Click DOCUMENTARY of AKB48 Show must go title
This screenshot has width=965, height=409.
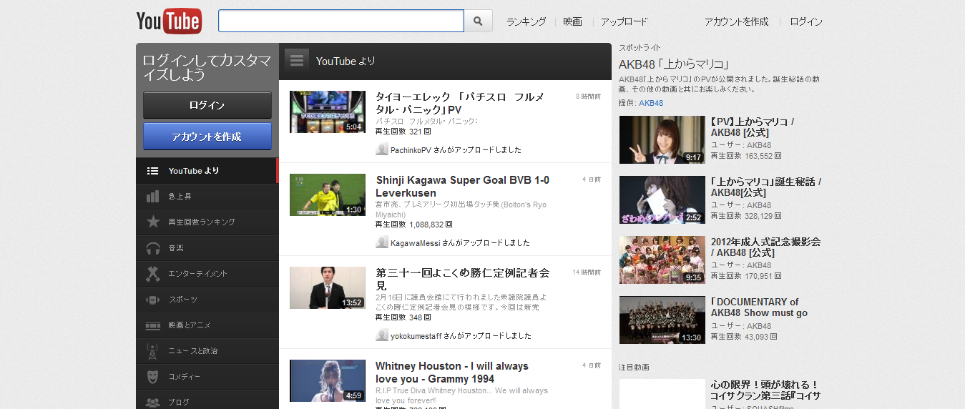tap(759, 307)
